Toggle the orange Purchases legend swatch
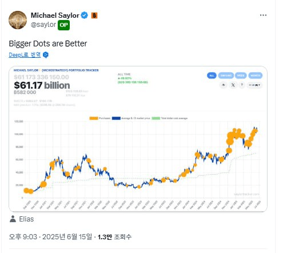The image size is (283, 253). click(94, 118)
